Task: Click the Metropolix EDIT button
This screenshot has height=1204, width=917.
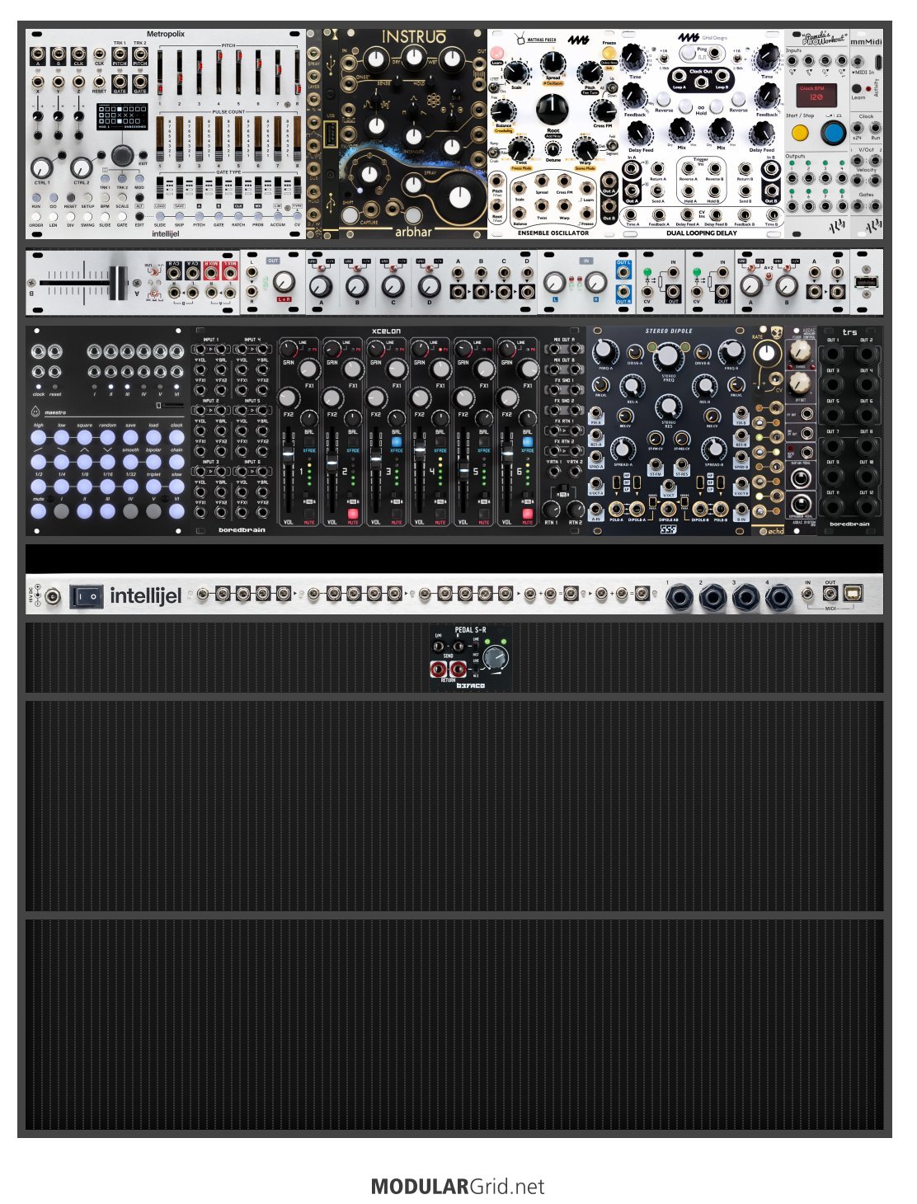Action: (x=139, y=217)
